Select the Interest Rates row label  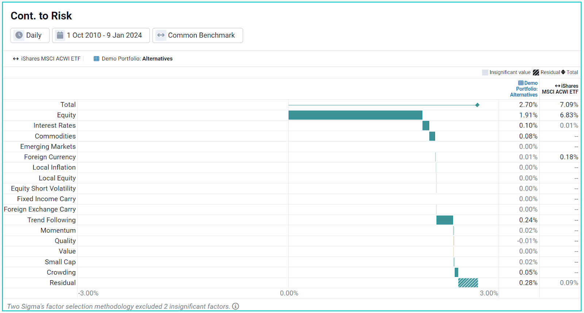(55, 125)
